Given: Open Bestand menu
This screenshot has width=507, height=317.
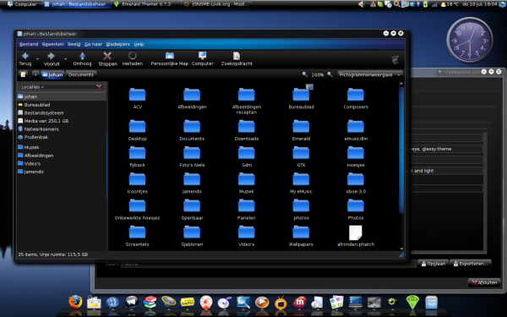Looking at the screenshot, I should coord(29,44).
